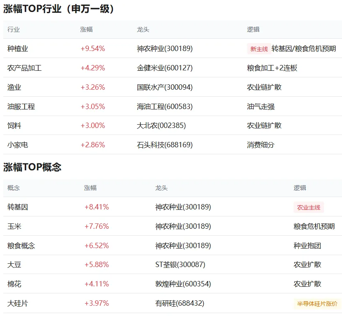Select the +9.54% gain value
This screenshot has height=316, width=342.
93,49
